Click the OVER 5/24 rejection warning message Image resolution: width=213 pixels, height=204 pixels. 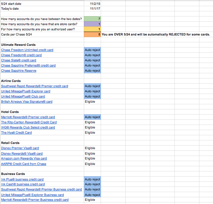pos(156,35)
